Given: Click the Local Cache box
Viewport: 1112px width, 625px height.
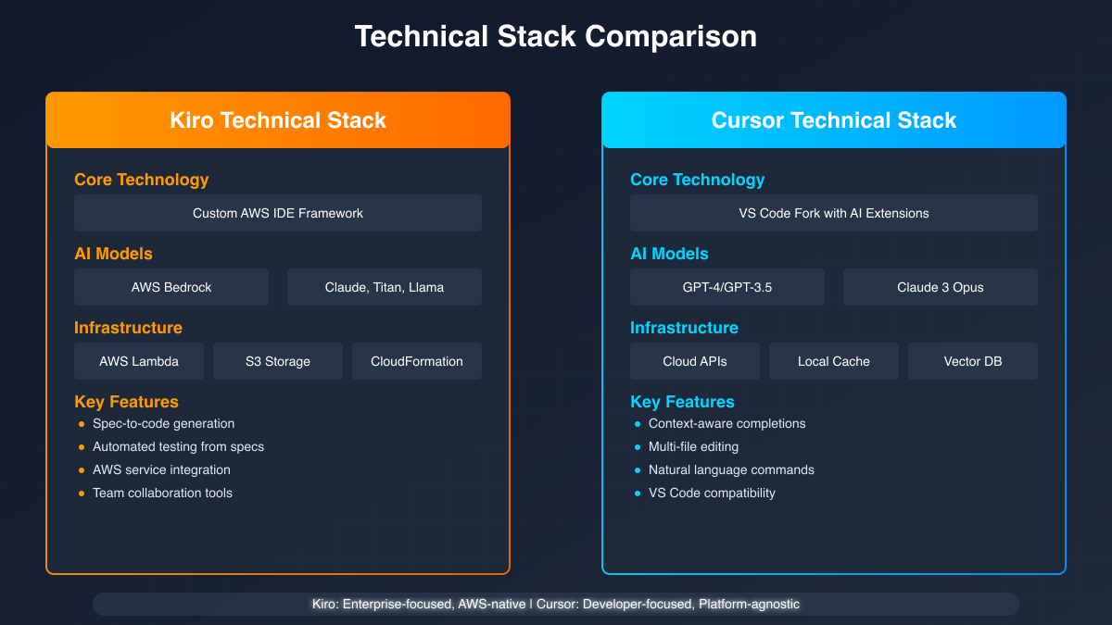Looking at the screenshot, I should [834, 361].
